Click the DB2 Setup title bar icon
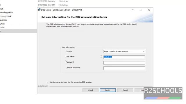 [39, 10]
